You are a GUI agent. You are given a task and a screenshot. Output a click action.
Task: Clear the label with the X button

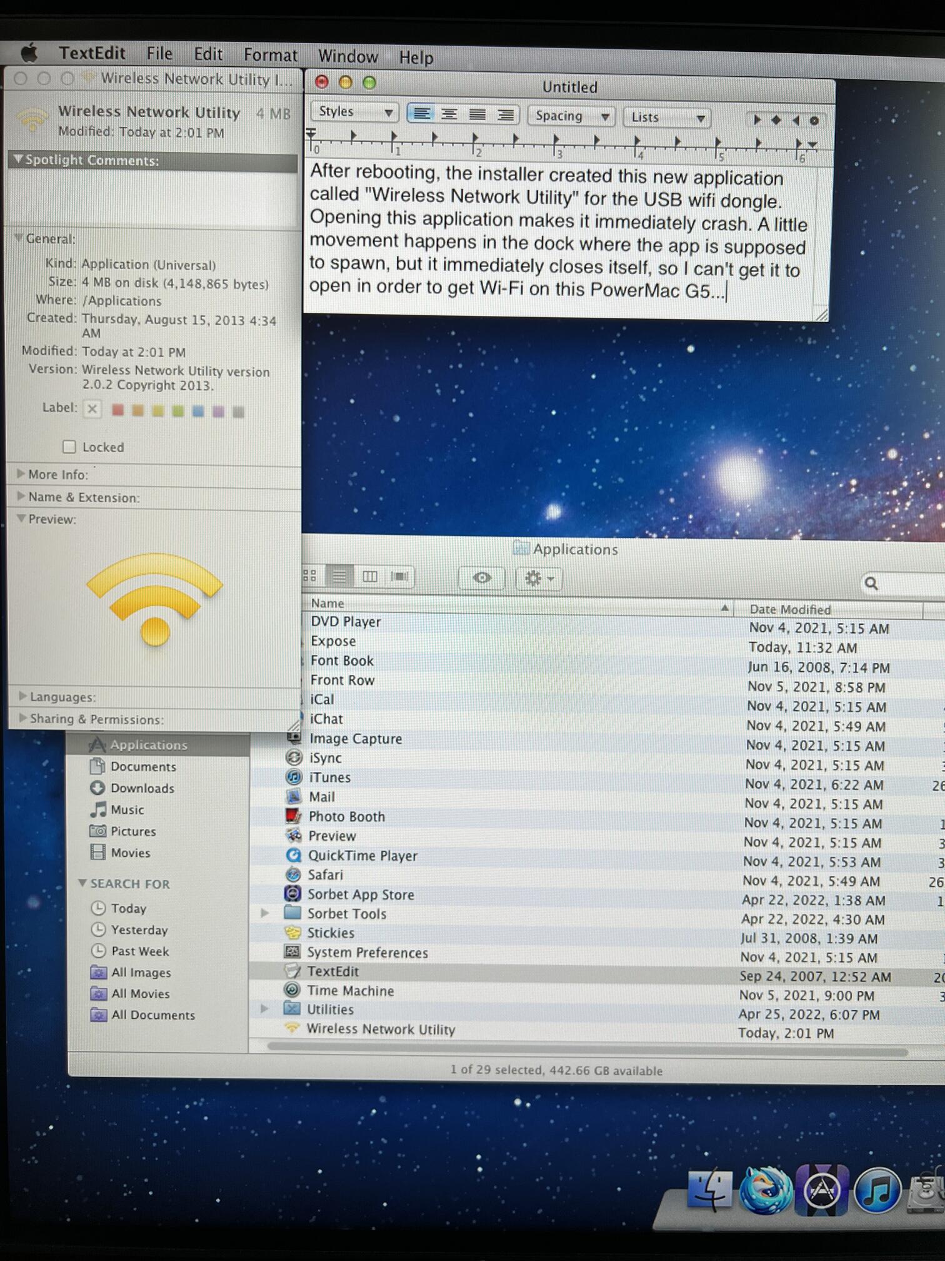point(92,409)
